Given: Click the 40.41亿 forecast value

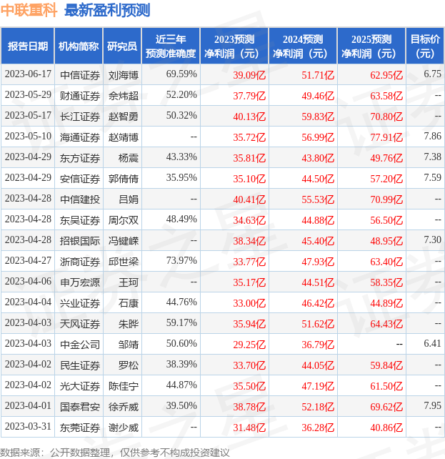Looking at the screenshot, I should (x=249, y=199).
